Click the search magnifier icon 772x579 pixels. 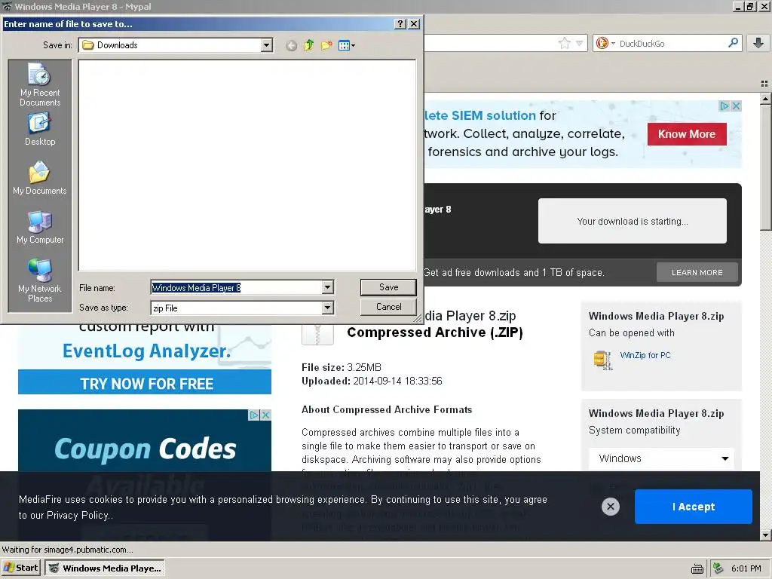733,43
